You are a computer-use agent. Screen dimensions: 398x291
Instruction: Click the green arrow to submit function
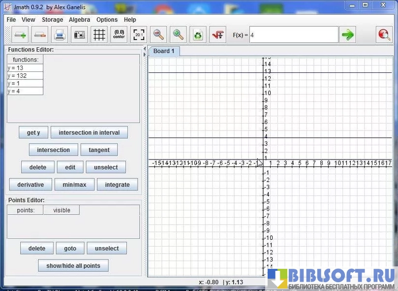point(348,35)
